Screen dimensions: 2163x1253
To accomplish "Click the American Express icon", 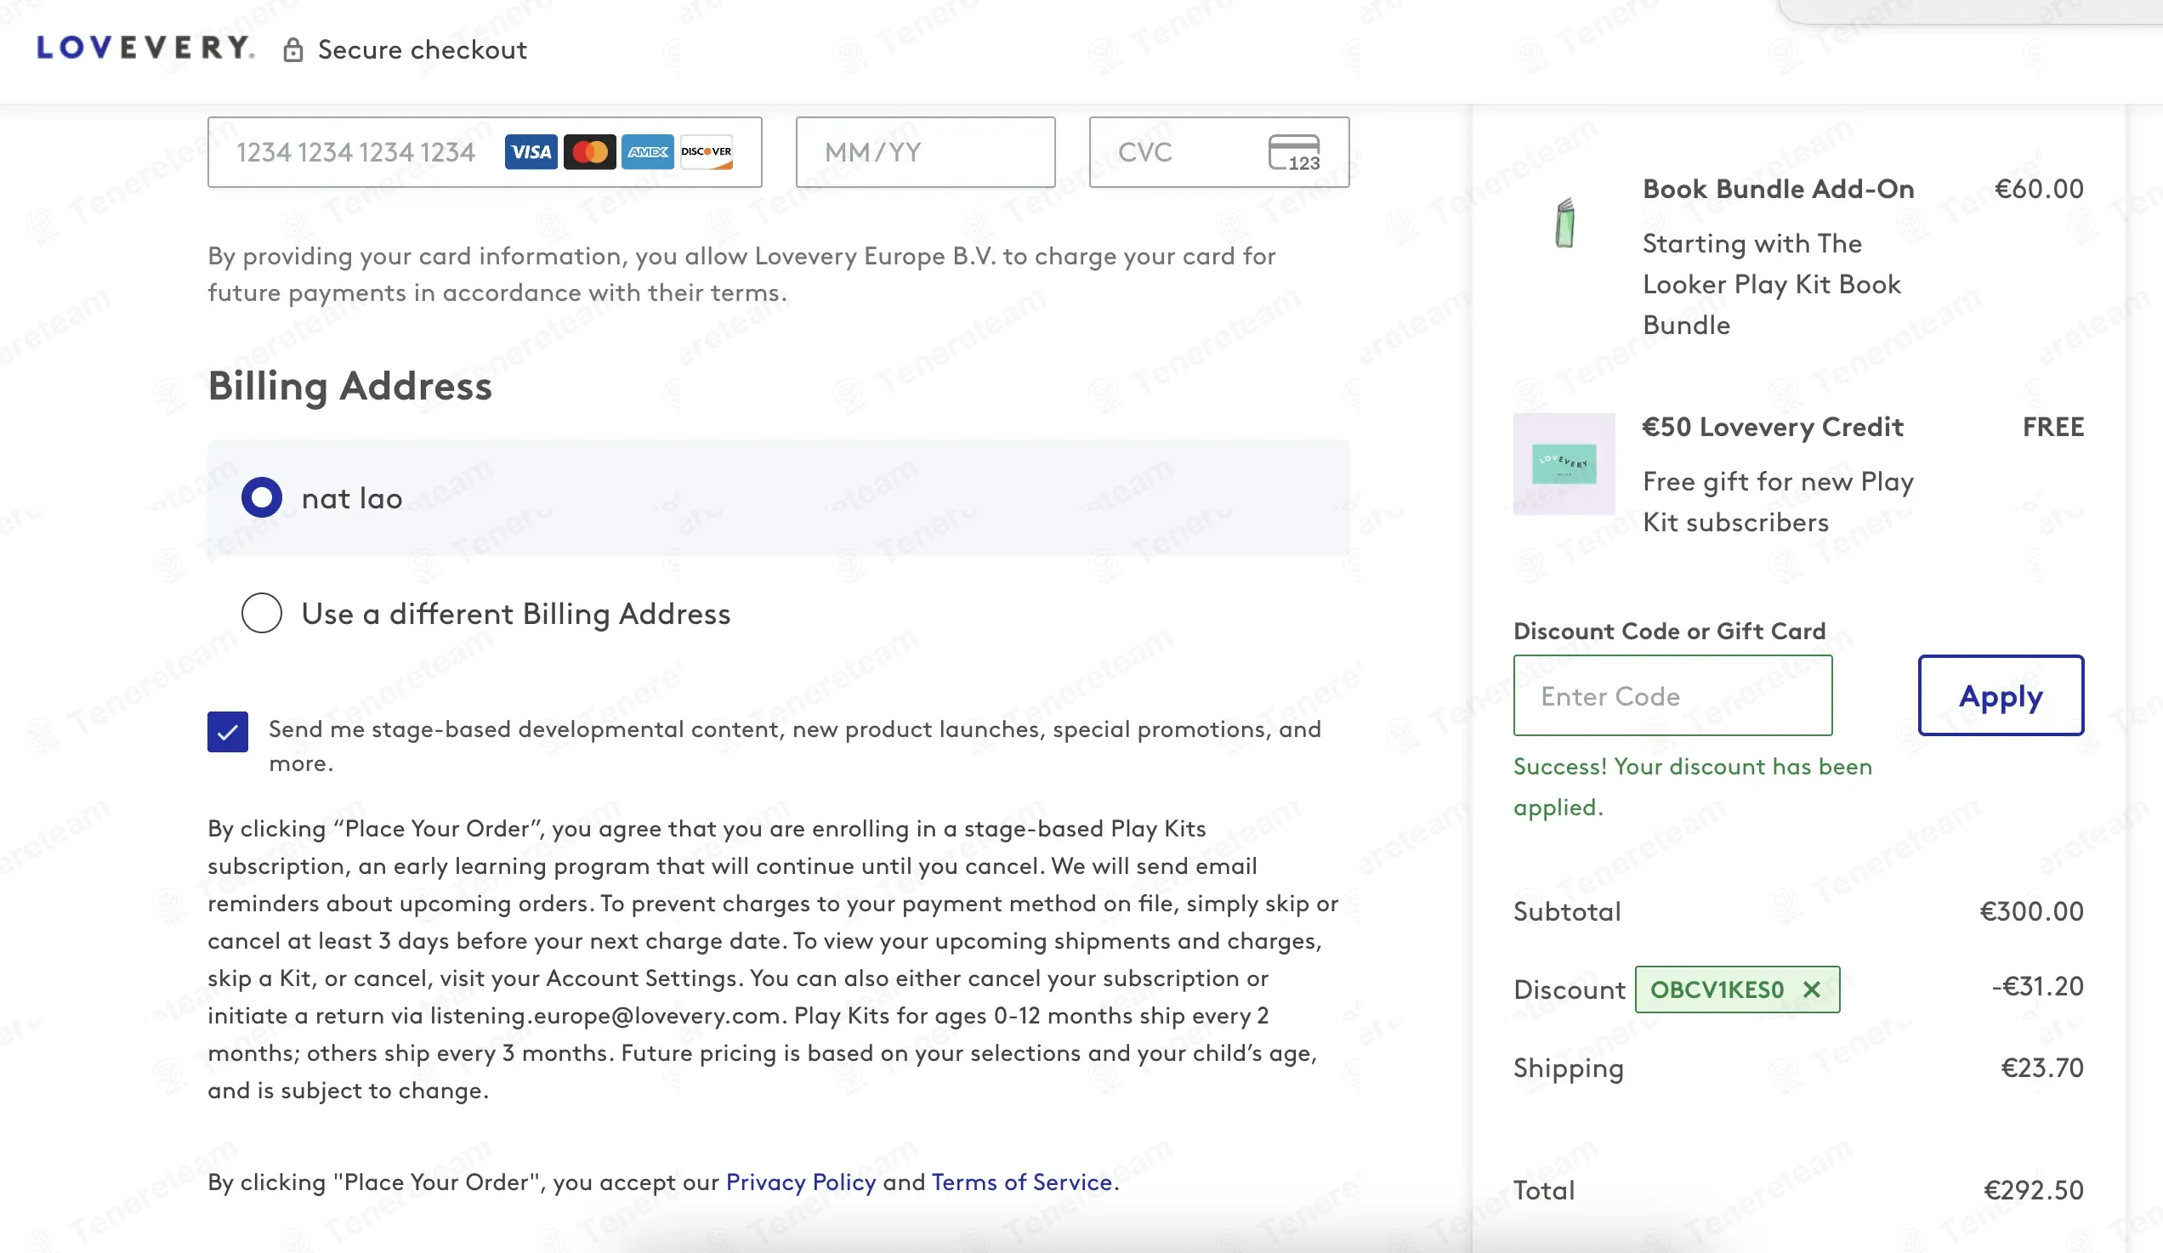I will pyautogui.click(x=647, y=152).
